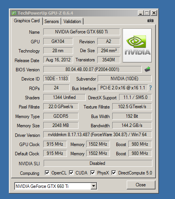The width and height of the screenshot is (175, 199).
Task: Minimize the GPU-Z window
Action: 141,13
